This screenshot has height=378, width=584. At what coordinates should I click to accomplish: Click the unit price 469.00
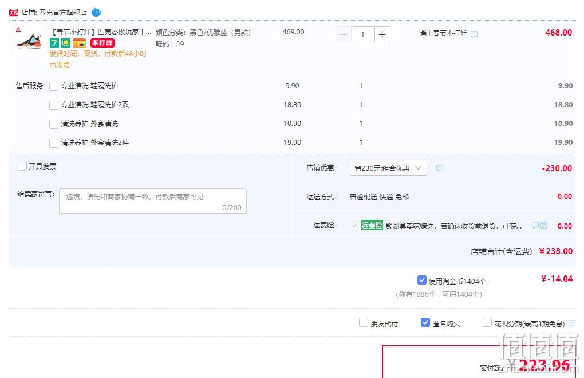tap(293, 32)
